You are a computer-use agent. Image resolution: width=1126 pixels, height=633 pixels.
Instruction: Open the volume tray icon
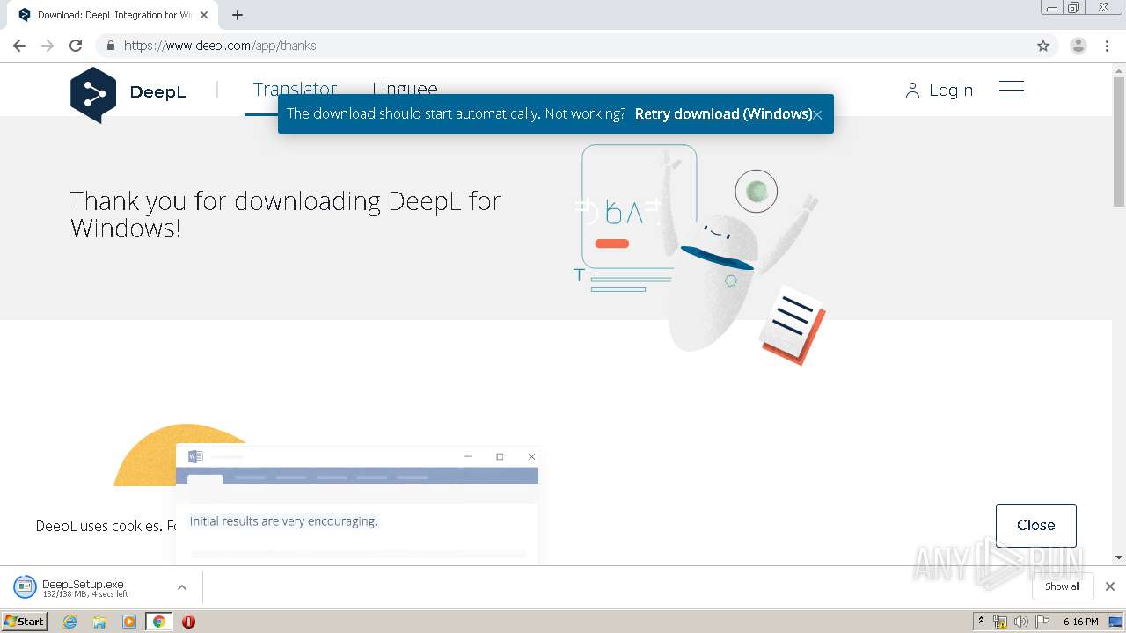pos(1020,622)
